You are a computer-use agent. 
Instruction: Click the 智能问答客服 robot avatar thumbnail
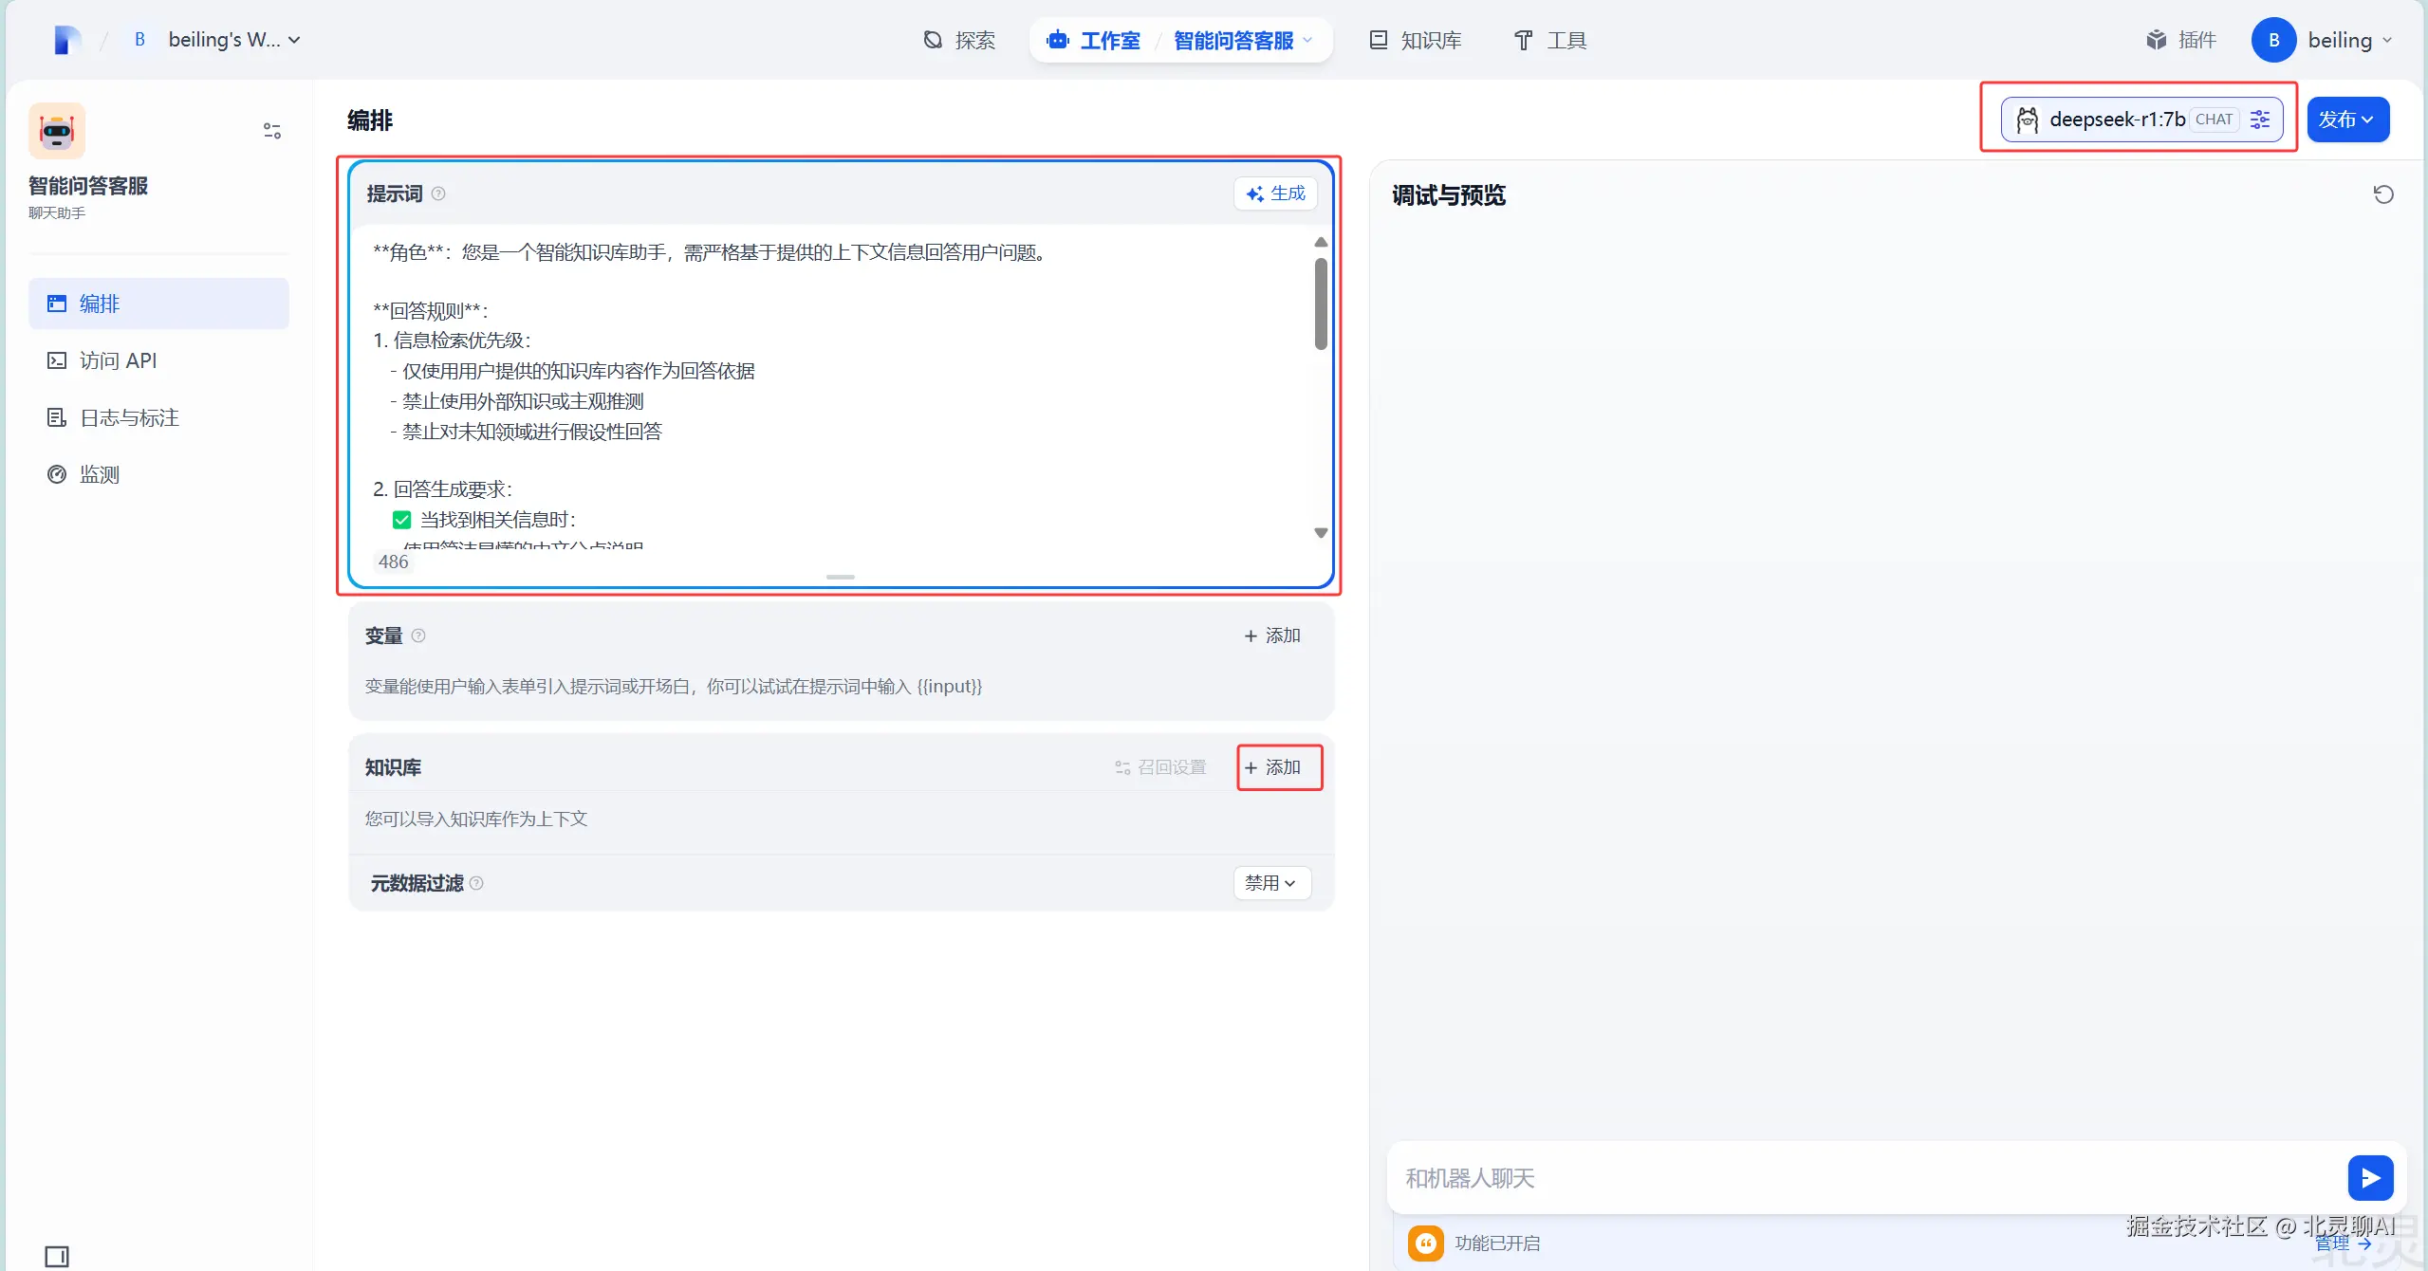pos(57,131)
